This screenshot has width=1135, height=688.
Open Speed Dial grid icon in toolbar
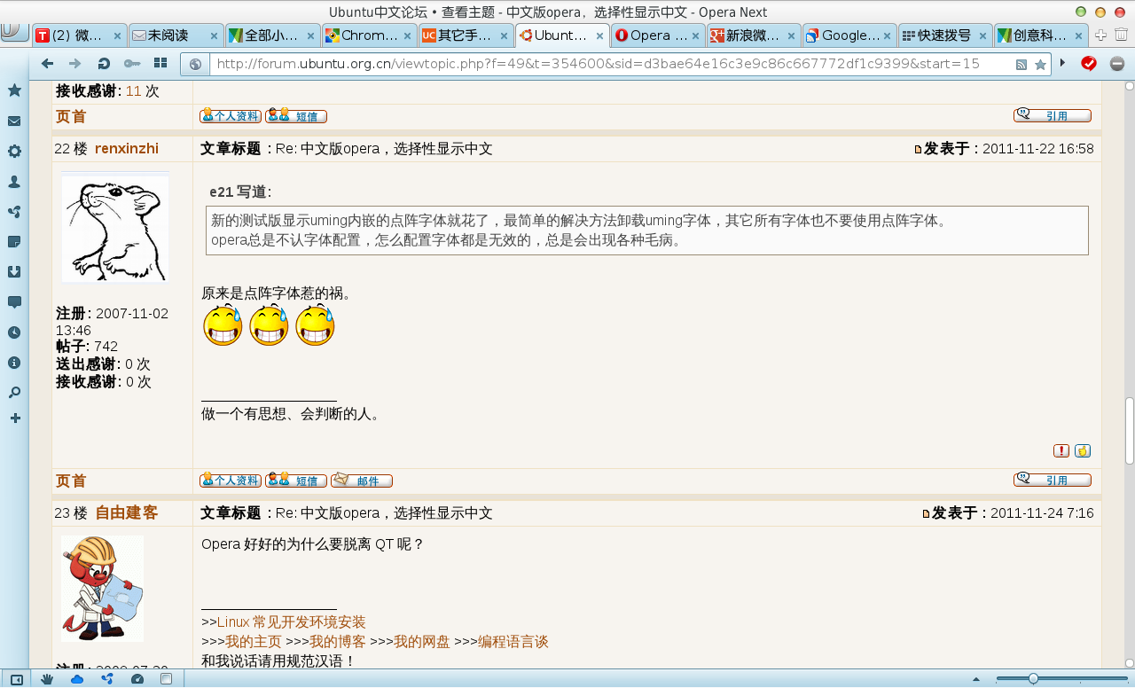(x=160, y=64)
